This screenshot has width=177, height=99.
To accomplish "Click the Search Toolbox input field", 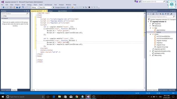I will tap(14, 13).
